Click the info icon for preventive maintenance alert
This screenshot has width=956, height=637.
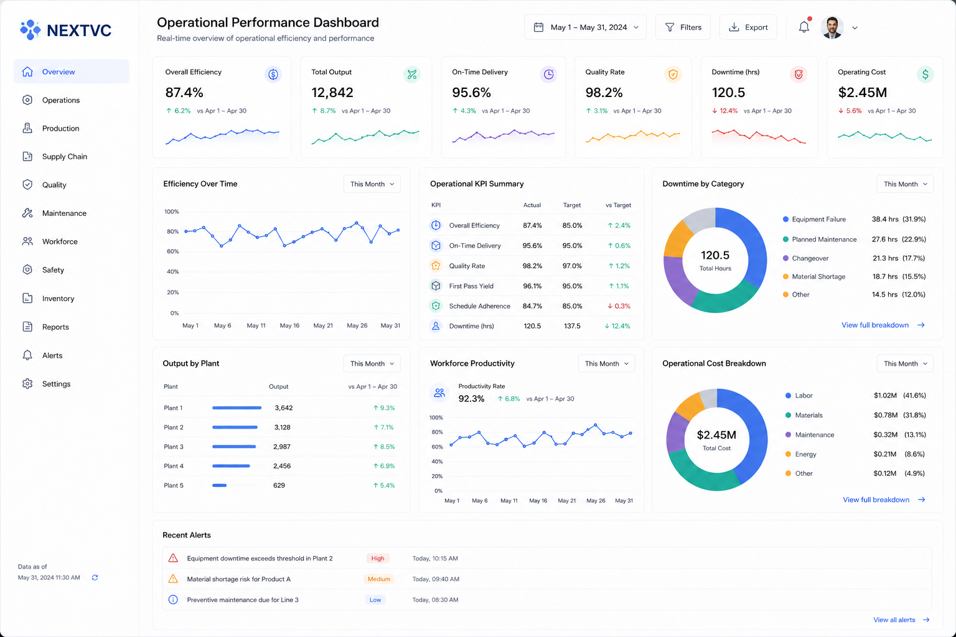click(x=173, y=600)
